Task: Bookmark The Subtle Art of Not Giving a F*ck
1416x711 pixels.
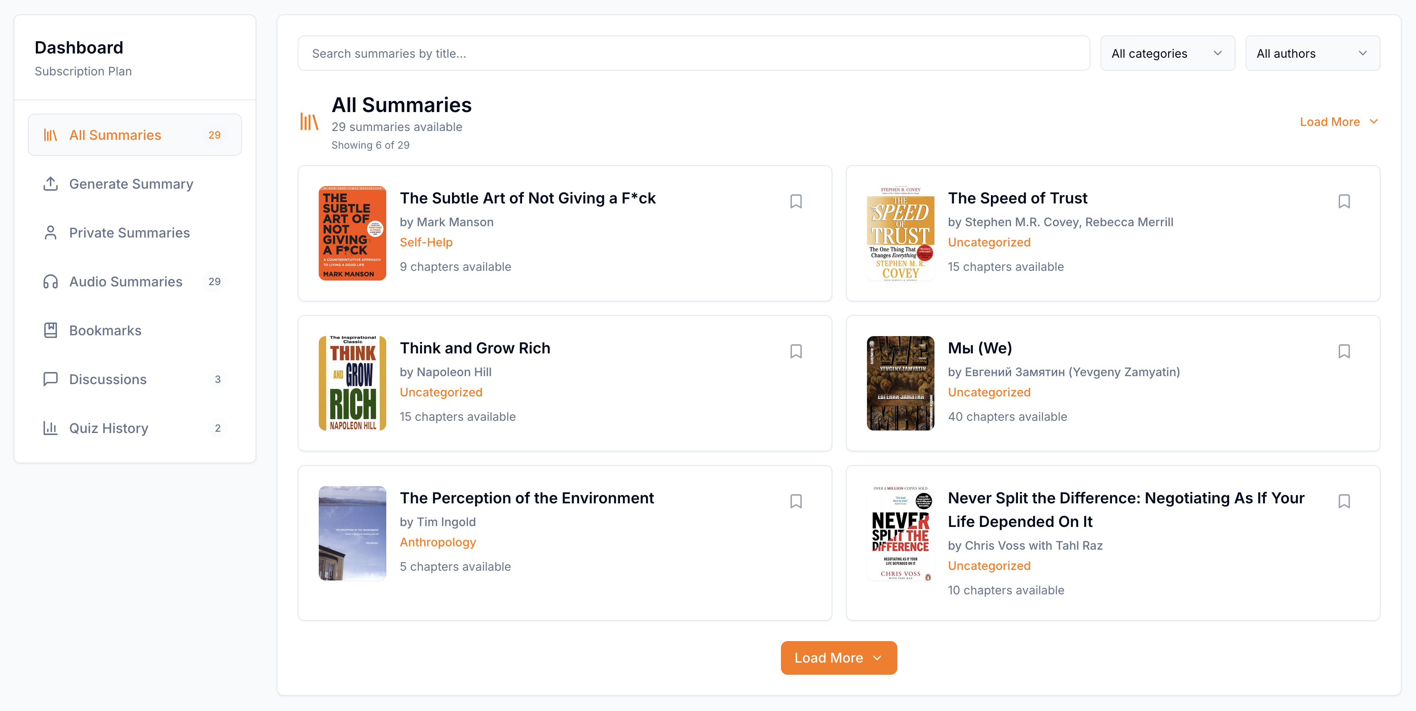Action: (795, 201)
